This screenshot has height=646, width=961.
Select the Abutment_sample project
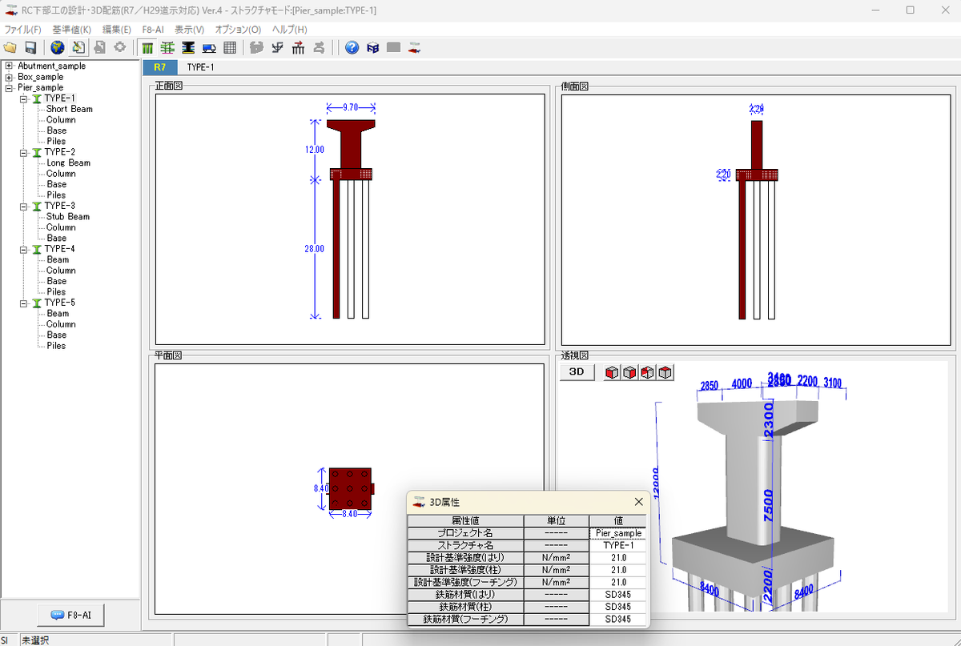point(51,66)
